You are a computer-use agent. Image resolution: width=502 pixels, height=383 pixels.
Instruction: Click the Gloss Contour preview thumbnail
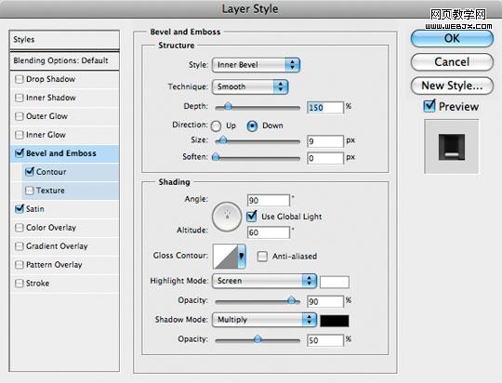pyautogui.click(x=225, y=257)
